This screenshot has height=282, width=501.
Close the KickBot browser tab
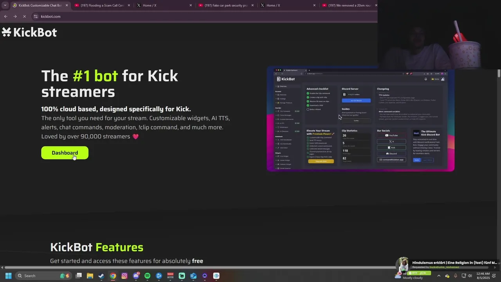pyautogui.click(x=67, y=5)
